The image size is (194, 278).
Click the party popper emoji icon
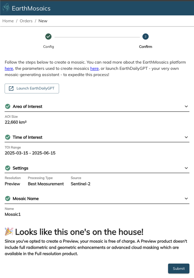point(9,231)
